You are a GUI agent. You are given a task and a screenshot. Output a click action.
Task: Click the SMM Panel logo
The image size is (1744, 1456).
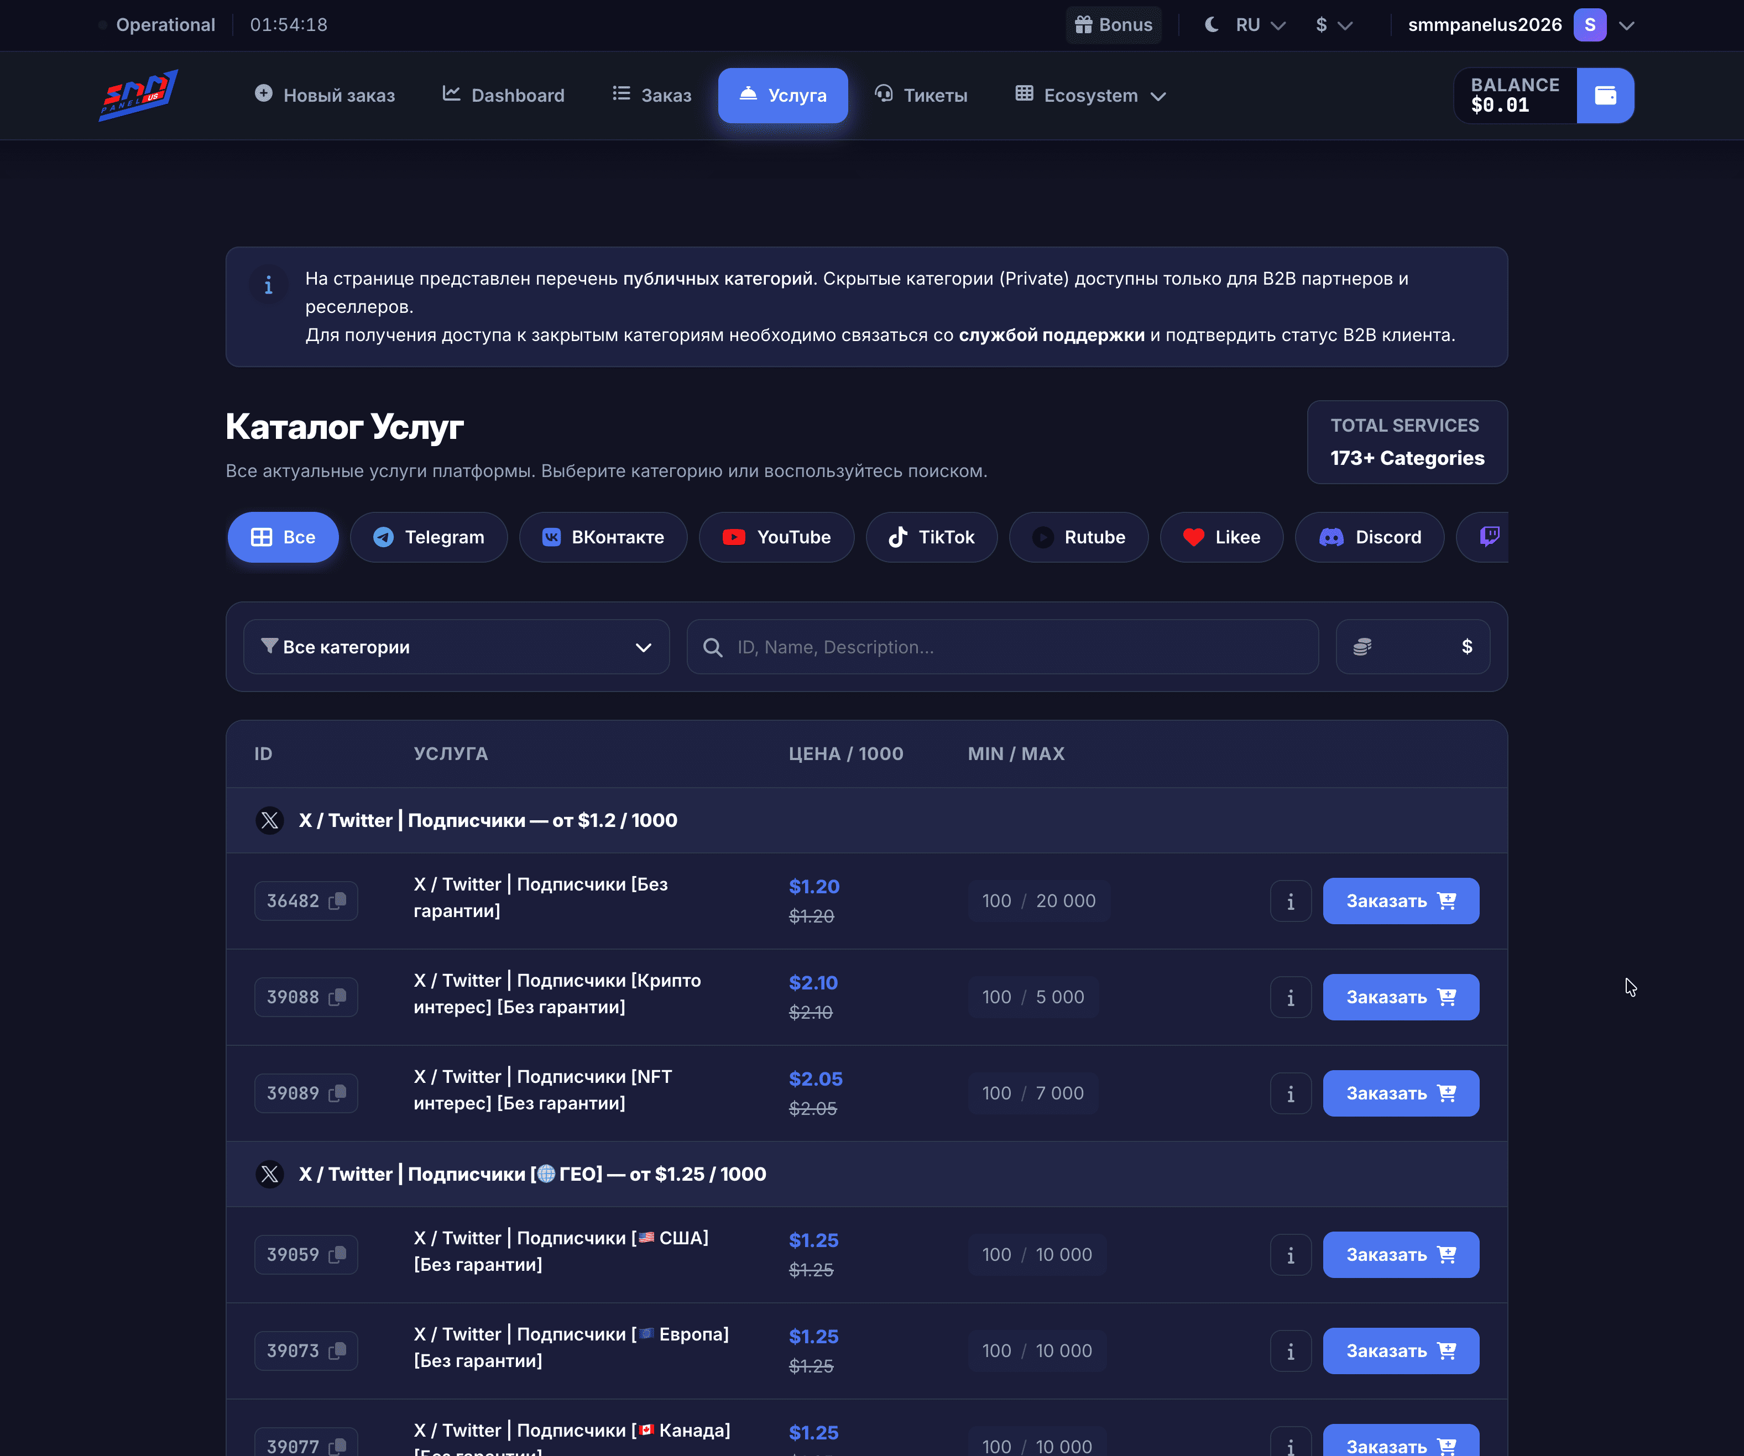pos(138,95)
